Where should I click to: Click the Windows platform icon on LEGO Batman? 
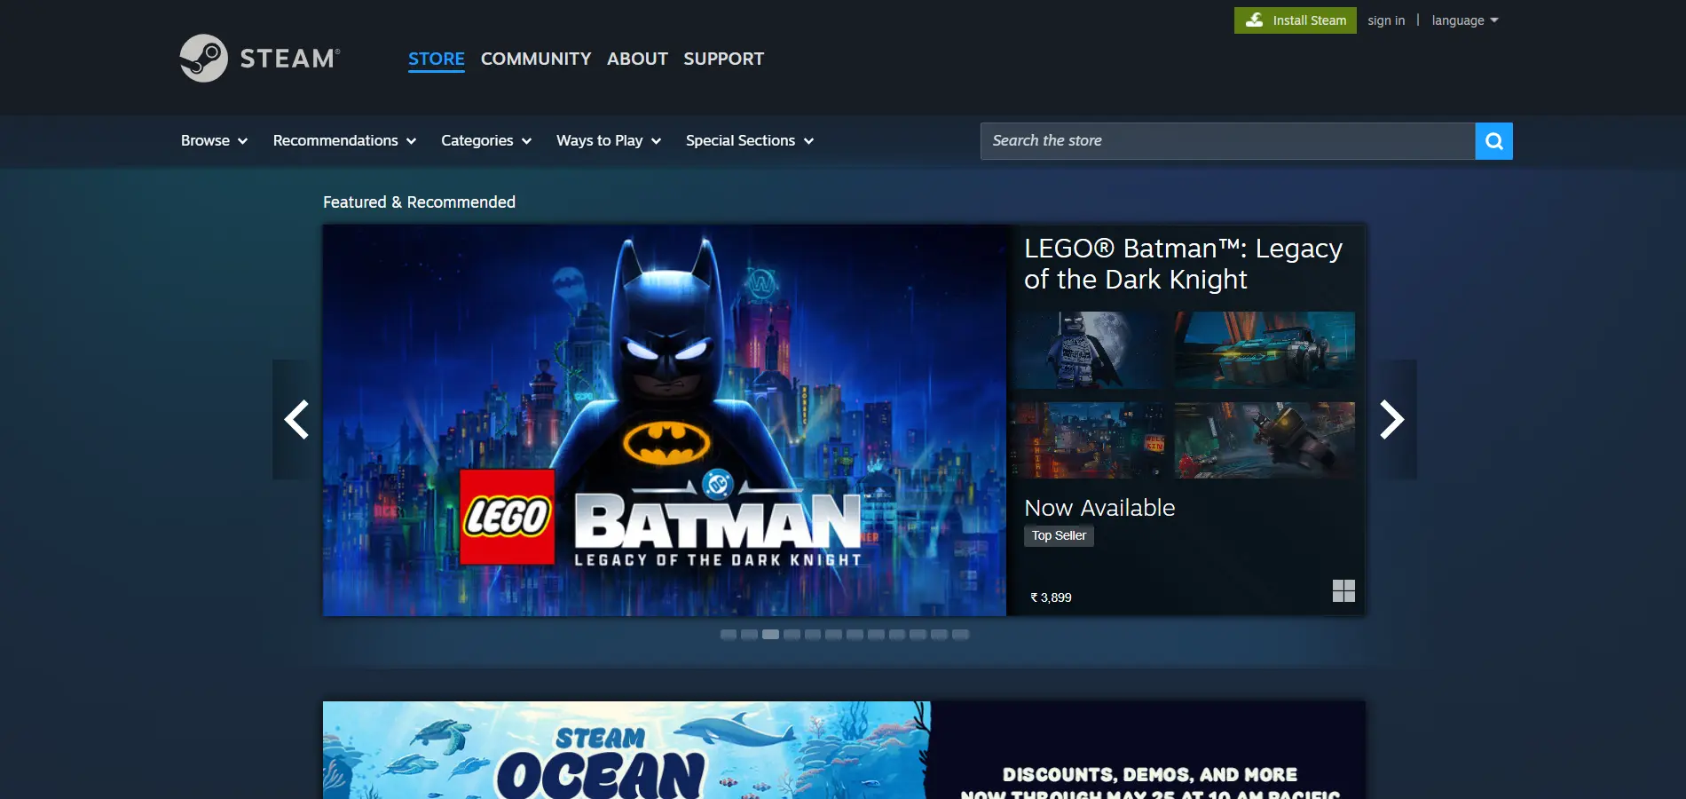coord(1343,591)
